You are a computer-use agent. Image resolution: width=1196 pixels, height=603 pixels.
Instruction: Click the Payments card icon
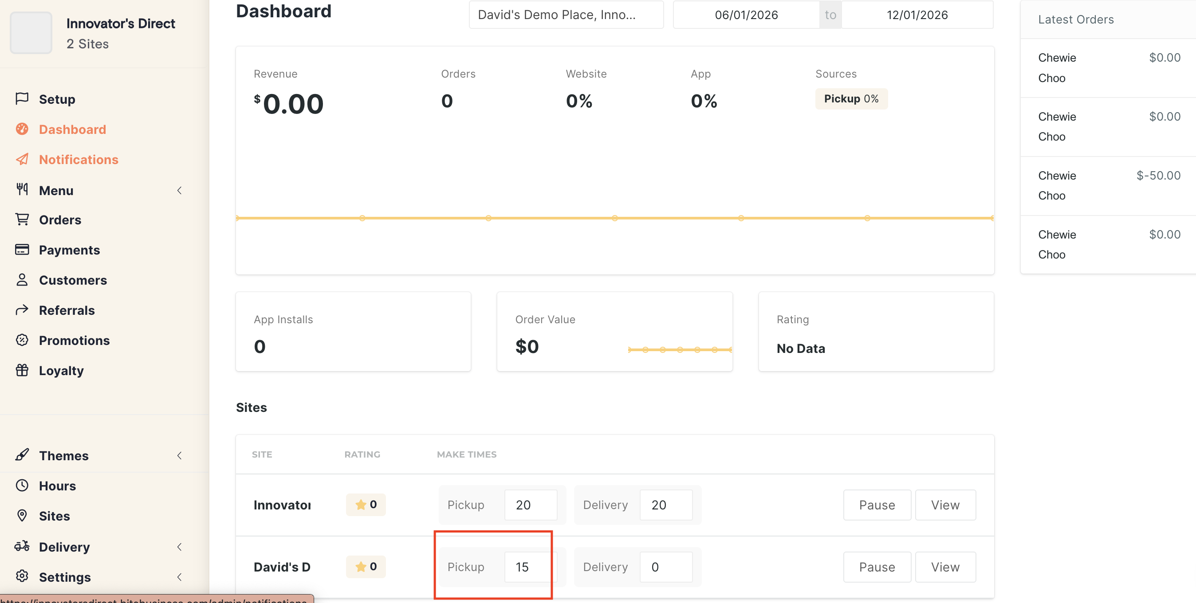coord(22,250)
